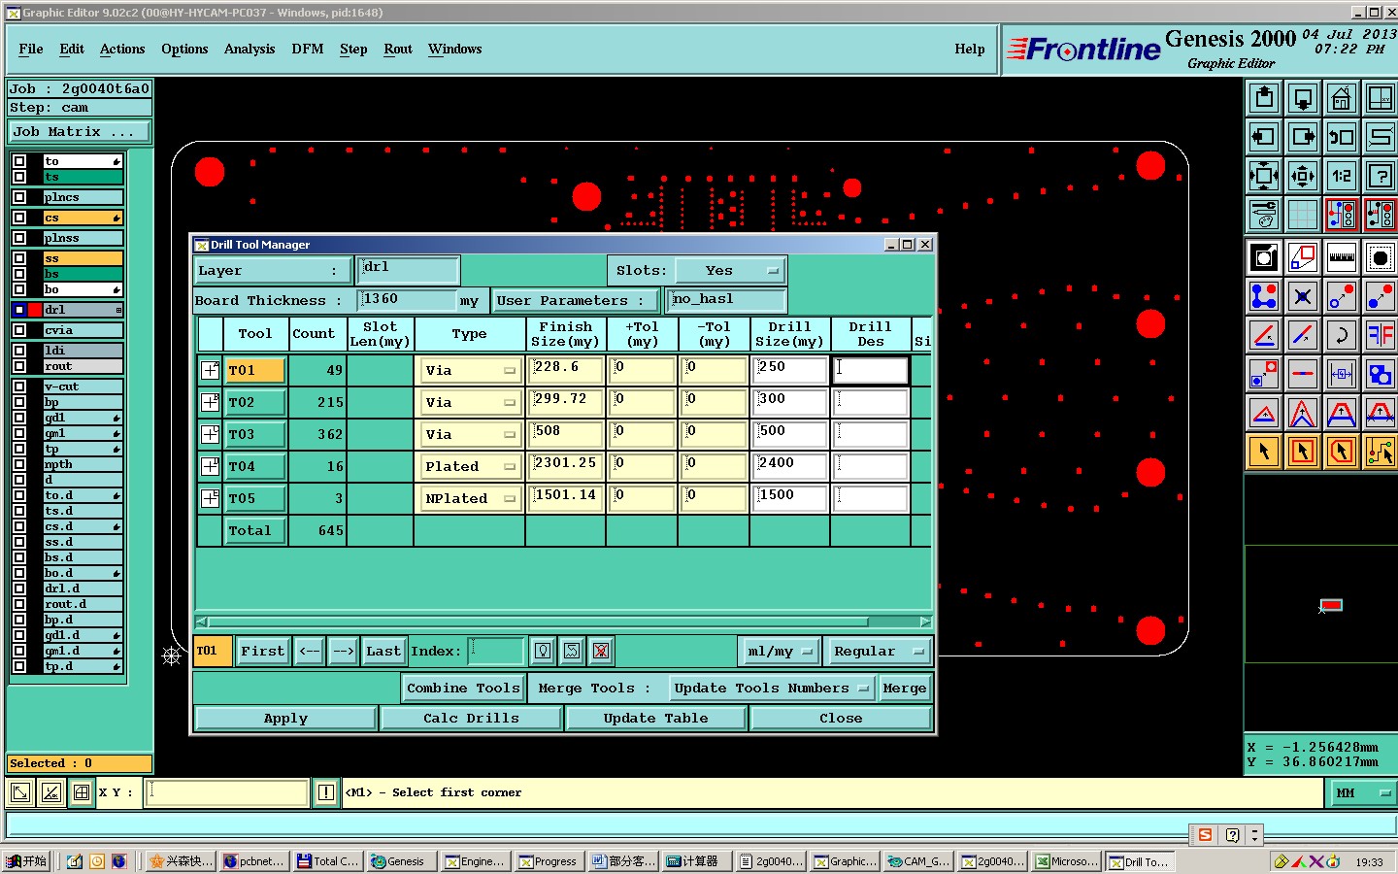
Task: Click the Board Thickness input field
Action: pos(407,299)
